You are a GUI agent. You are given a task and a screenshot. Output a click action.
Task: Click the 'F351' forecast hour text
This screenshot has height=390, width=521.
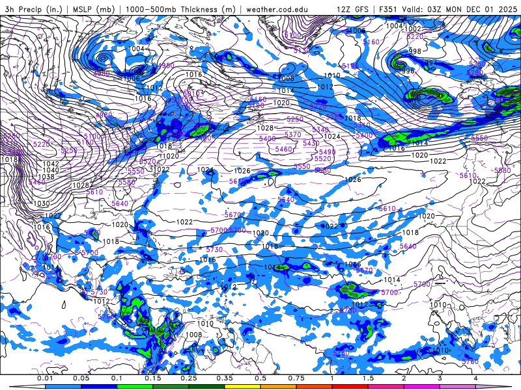pyautogui.click(x=388, y=9)
